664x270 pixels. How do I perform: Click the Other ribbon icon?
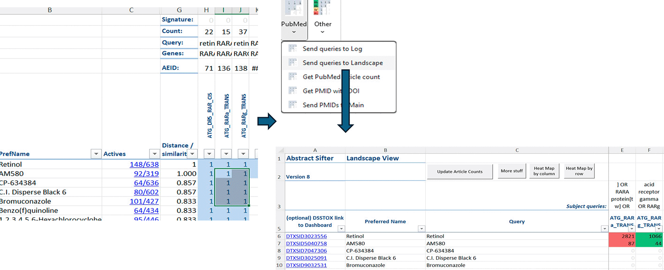click(323, 8)
